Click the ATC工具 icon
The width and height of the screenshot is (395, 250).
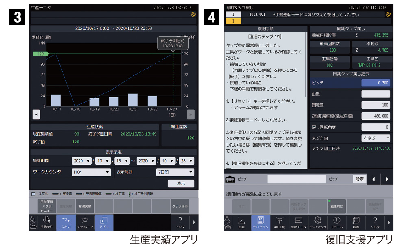279,222
